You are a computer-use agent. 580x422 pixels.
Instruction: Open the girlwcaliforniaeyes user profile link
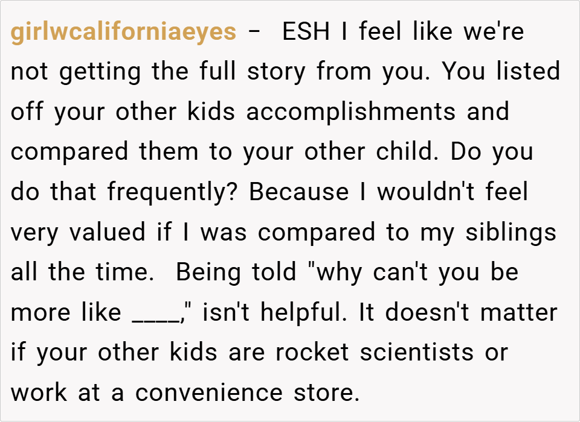(x=123, y=32)
